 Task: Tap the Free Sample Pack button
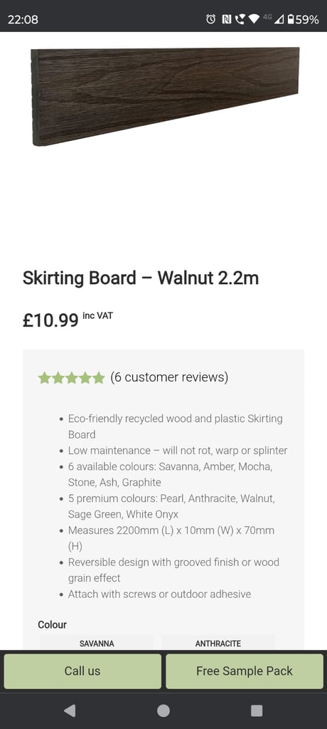tap(245, 671)
